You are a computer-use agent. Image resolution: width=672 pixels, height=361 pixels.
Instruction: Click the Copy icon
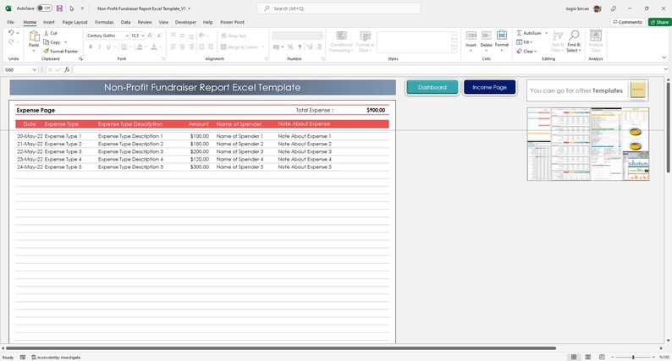[47, 42]
